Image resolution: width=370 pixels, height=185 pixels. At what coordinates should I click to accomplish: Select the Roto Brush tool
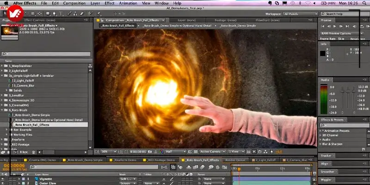[x=90, y=13]
